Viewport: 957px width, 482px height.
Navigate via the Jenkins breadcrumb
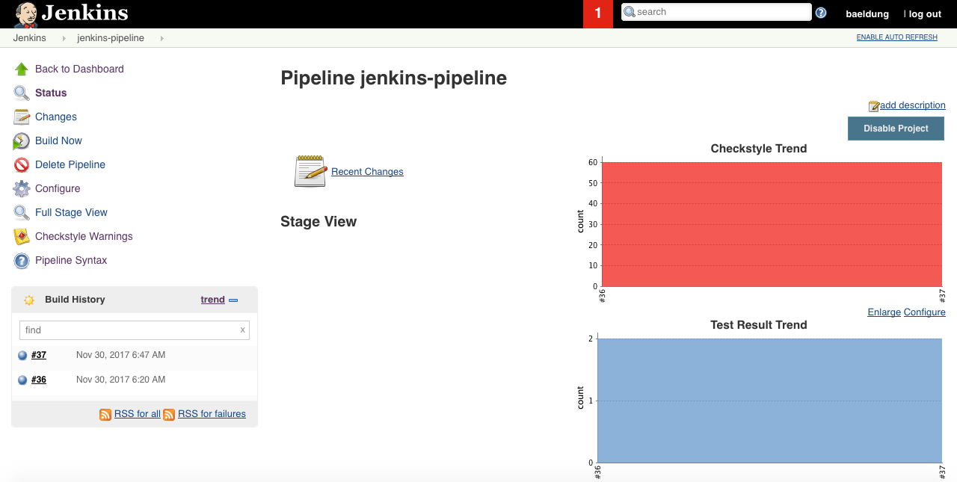(x=30, y=37)
